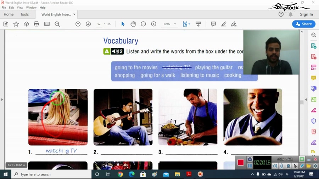Open the View menu

[x=20, y=7]
